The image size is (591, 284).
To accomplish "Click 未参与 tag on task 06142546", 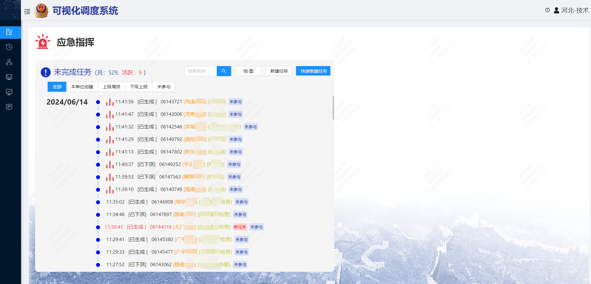I will 251,127.
